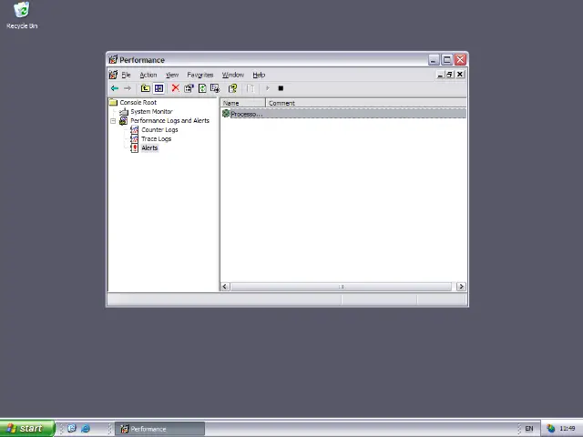Click right arrow of horizontal scrollbar
583x437 pixels.
461,287
